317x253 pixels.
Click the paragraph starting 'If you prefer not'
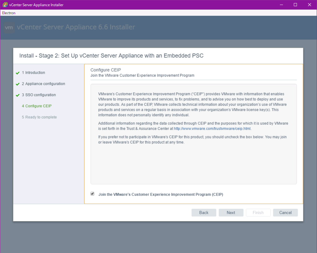click(192, 140)
